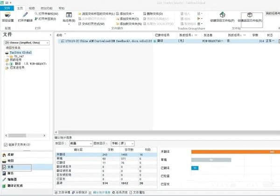Select 我的任务 node in tree
280x196 pixels.
[x=16, y=60]
